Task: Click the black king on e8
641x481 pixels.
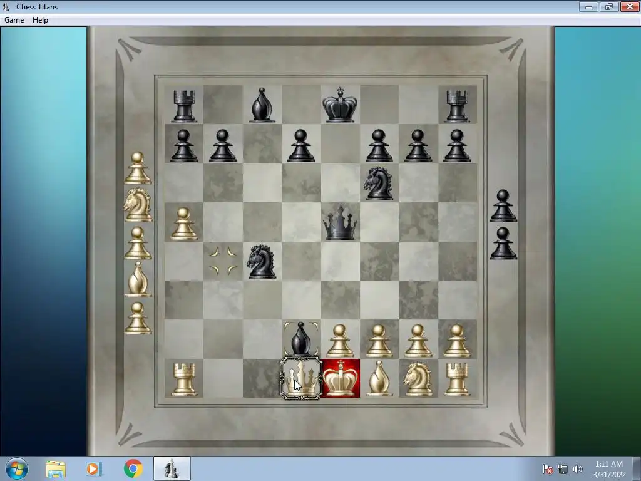Action: click(x=340, y=105)
